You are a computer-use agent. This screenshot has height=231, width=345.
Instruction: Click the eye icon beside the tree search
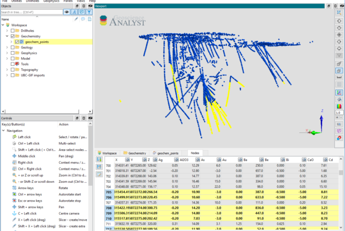(67, 11)
